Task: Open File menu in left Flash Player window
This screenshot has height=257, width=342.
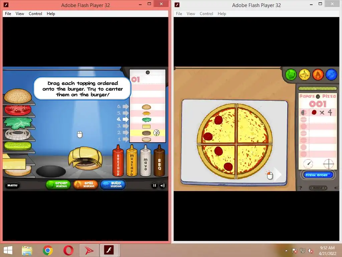Action: click(x=8, y=13)
